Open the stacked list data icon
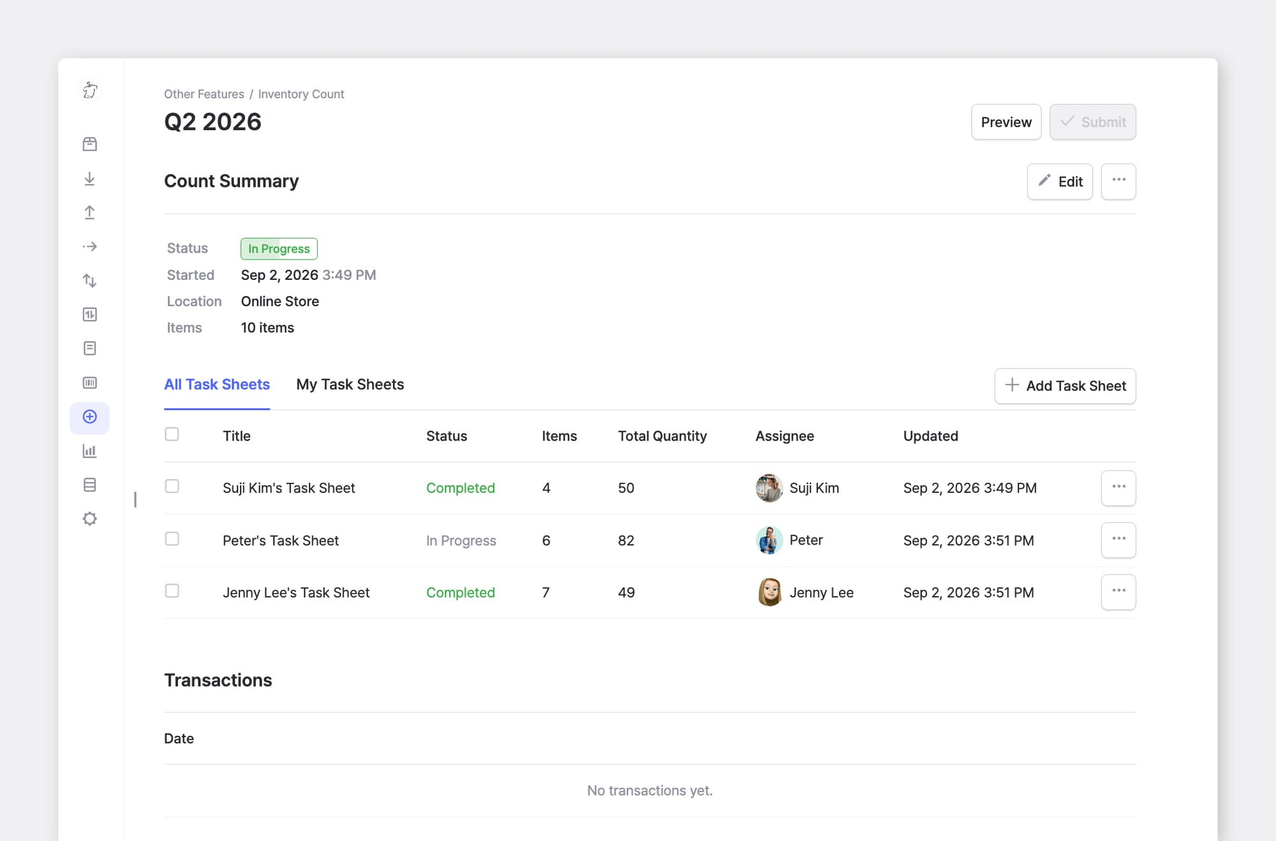The image size is (1276, 841). [90, 485]
